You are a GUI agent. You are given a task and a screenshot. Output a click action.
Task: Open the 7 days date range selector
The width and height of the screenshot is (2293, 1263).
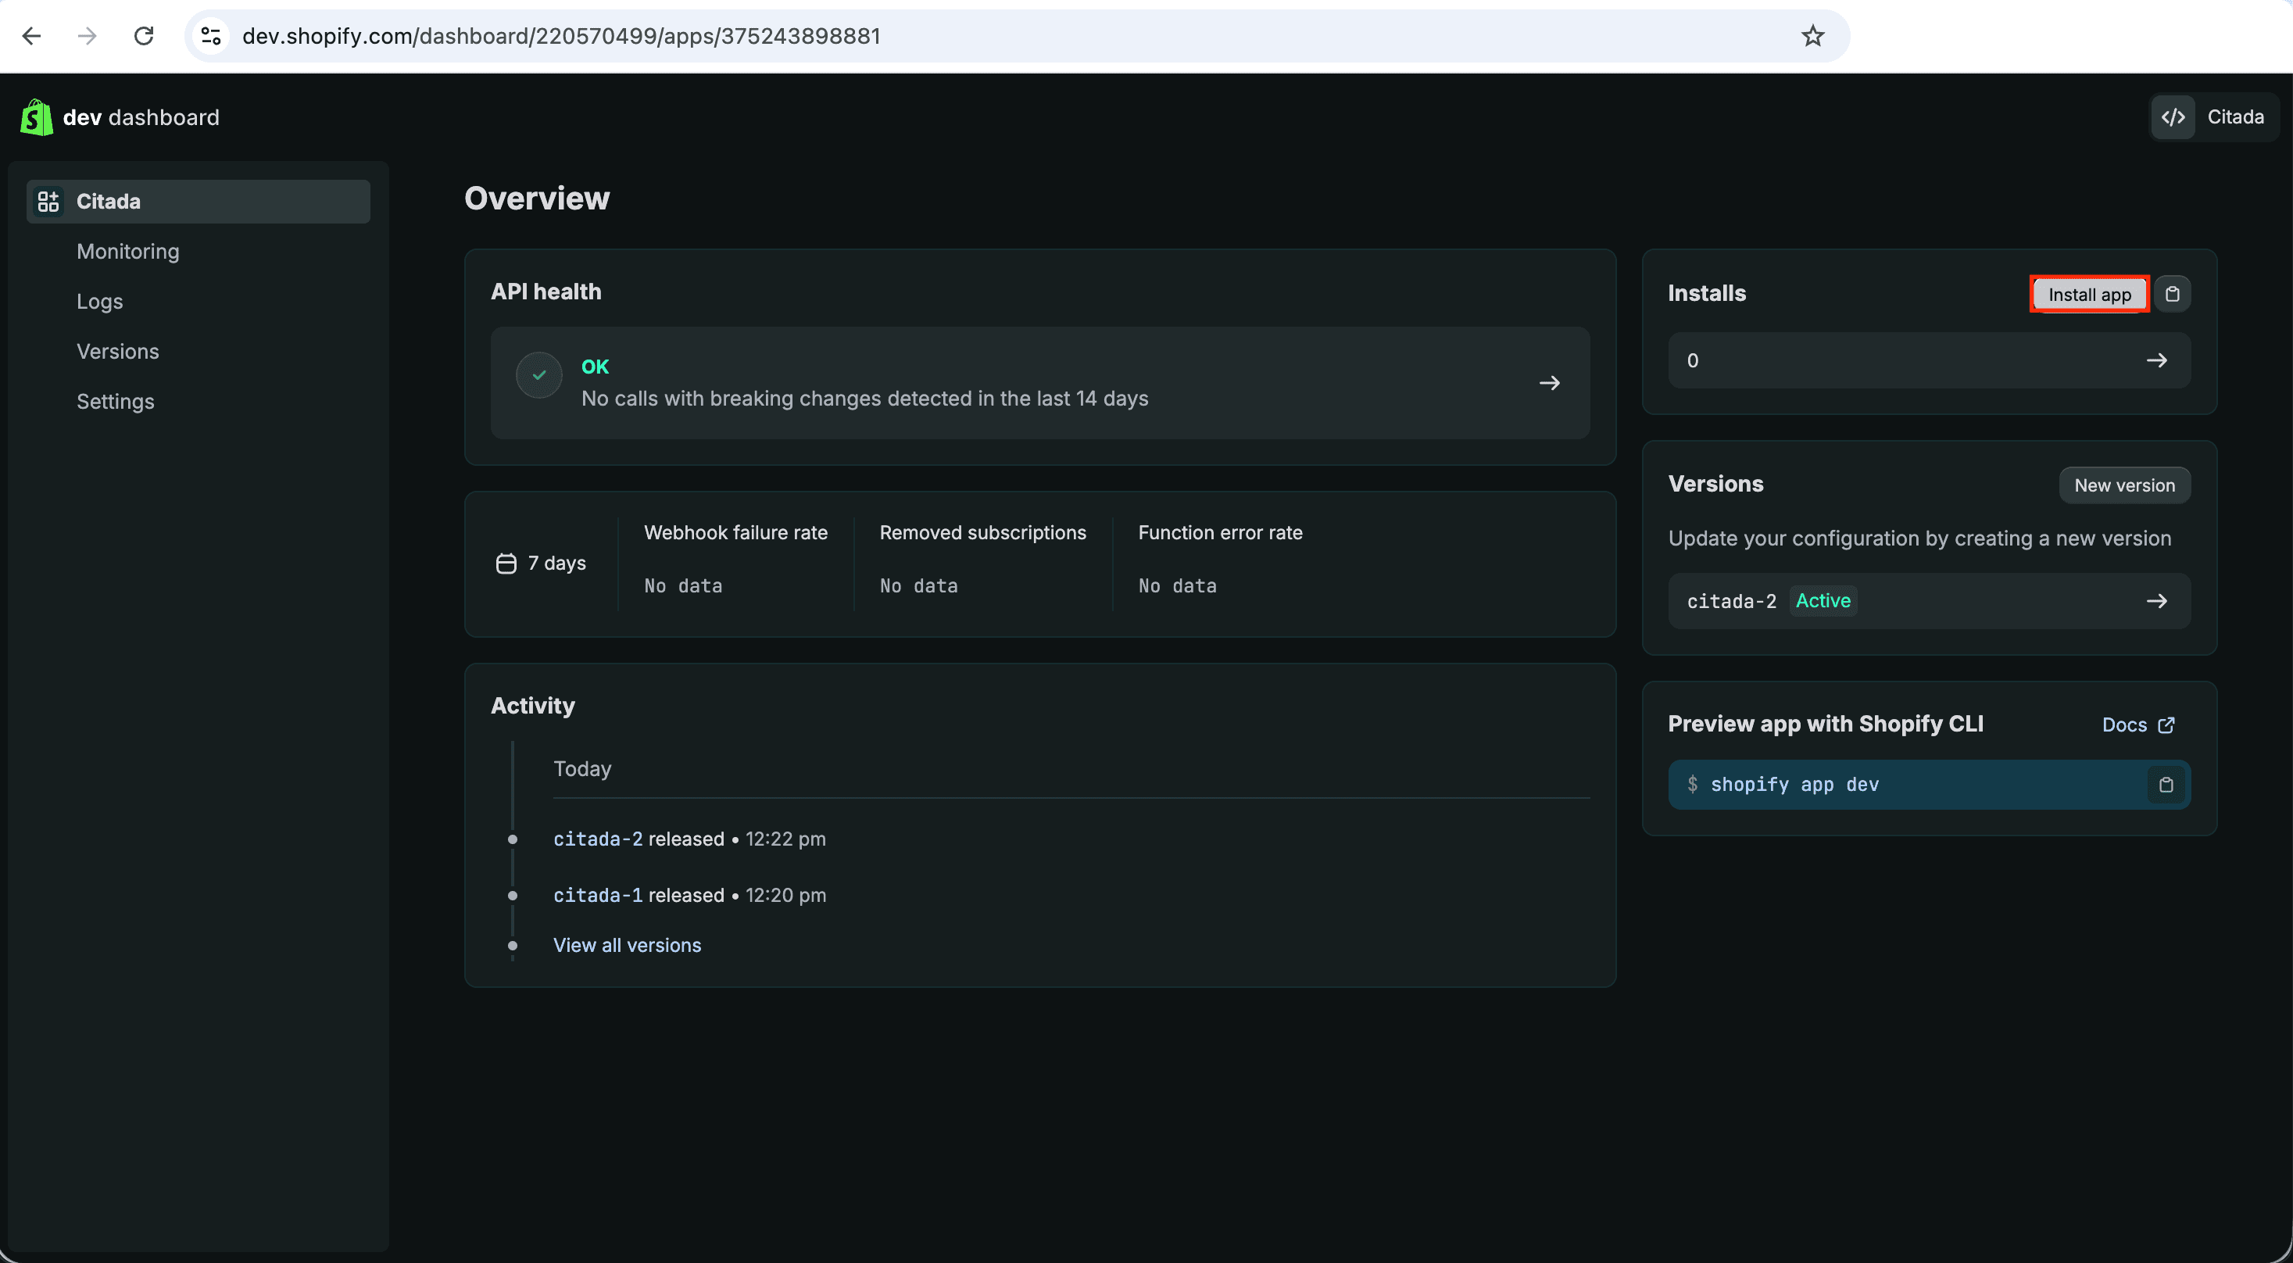point(541,564)
